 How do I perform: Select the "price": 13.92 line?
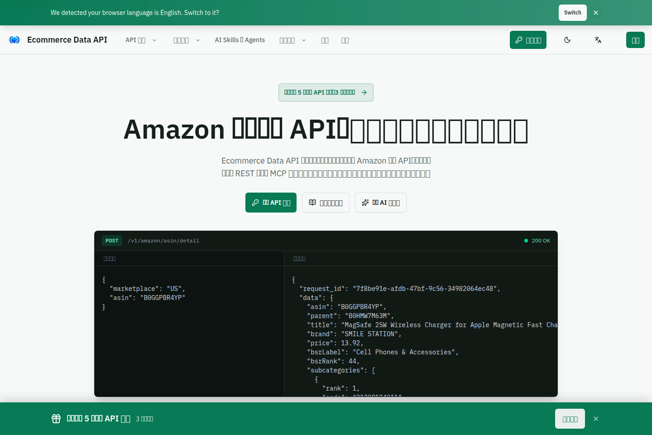pyautogui.click(x=335, y=343)
